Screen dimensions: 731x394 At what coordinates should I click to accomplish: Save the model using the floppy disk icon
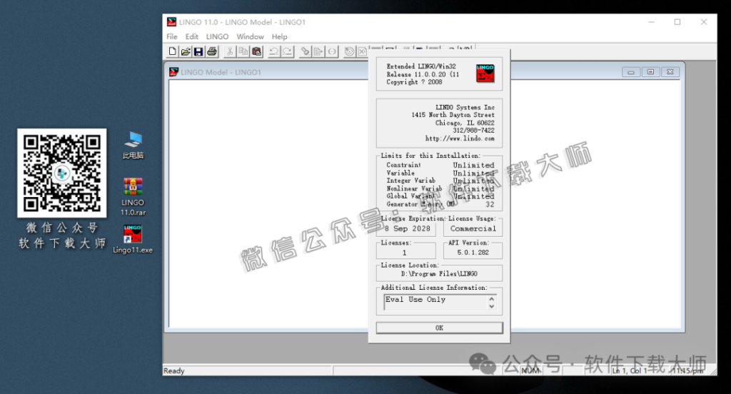pos(198,51)
